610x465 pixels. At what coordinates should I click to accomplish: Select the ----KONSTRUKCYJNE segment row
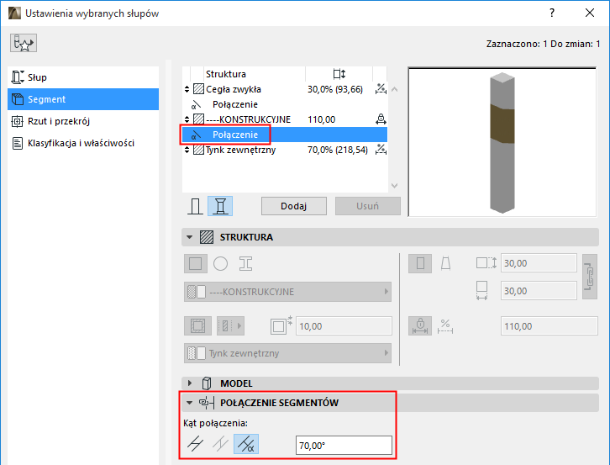click(x=284, y=119)
